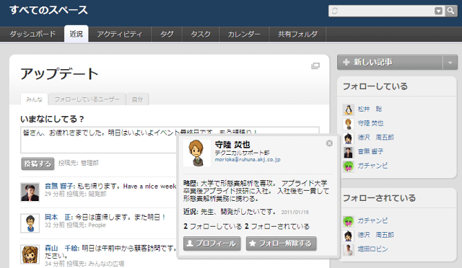Click ガチャンピ in フォローしている list

pyautogui.click(x=372, y=166)
